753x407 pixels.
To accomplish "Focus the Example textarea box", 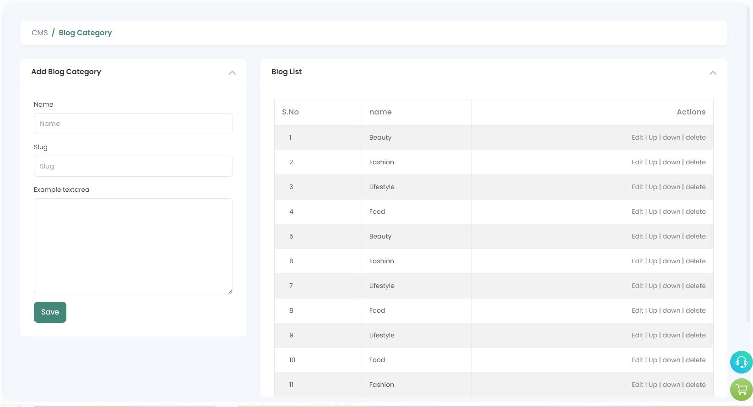I will (133, 246).
